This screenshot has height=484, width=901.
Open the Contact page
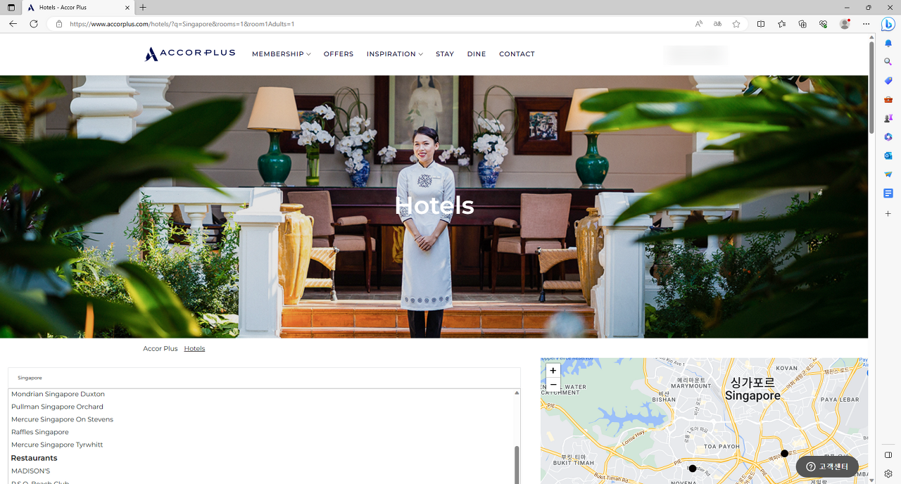517,54
